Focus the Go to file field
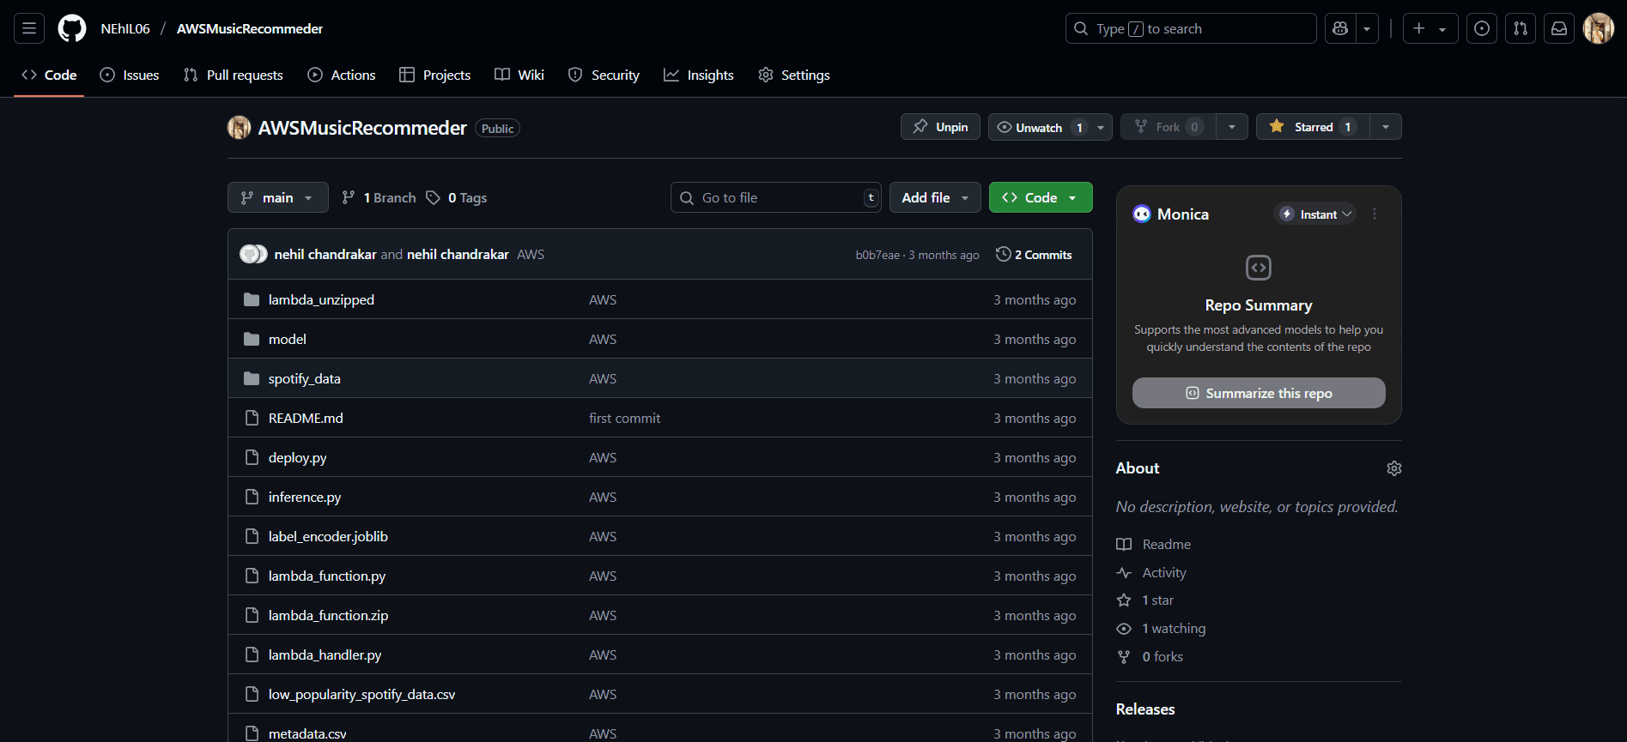 pyautogui.click(x=775, y=197)
